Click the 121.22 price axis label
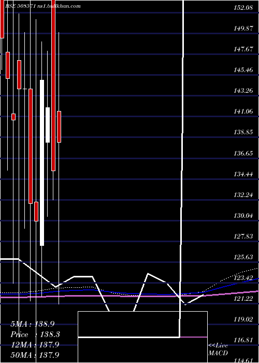Screen dimensions: 259x363 click(x=243, y=298)
